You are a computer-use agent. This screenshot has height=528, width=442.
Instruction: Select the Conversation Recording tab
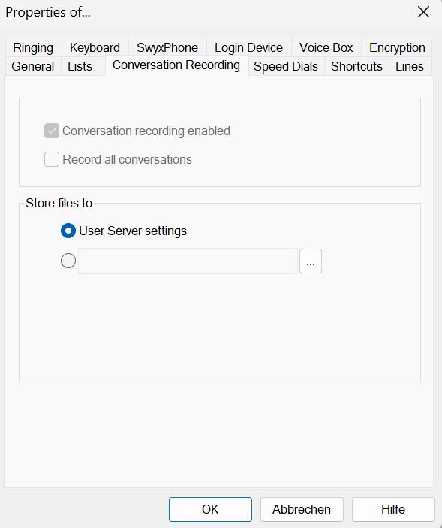pyautogui.click(x=176, y=65)
